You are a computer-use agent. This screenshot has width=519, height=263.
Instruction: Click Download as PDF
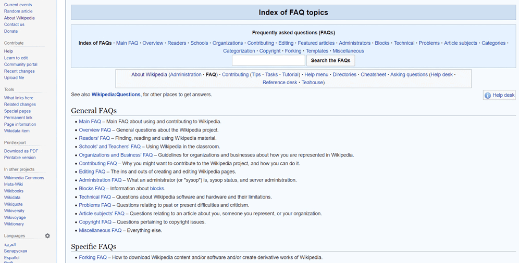(x=21, y=151)
